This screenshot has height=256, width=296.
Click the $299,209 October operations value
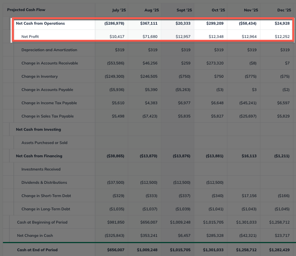(215, 23)
